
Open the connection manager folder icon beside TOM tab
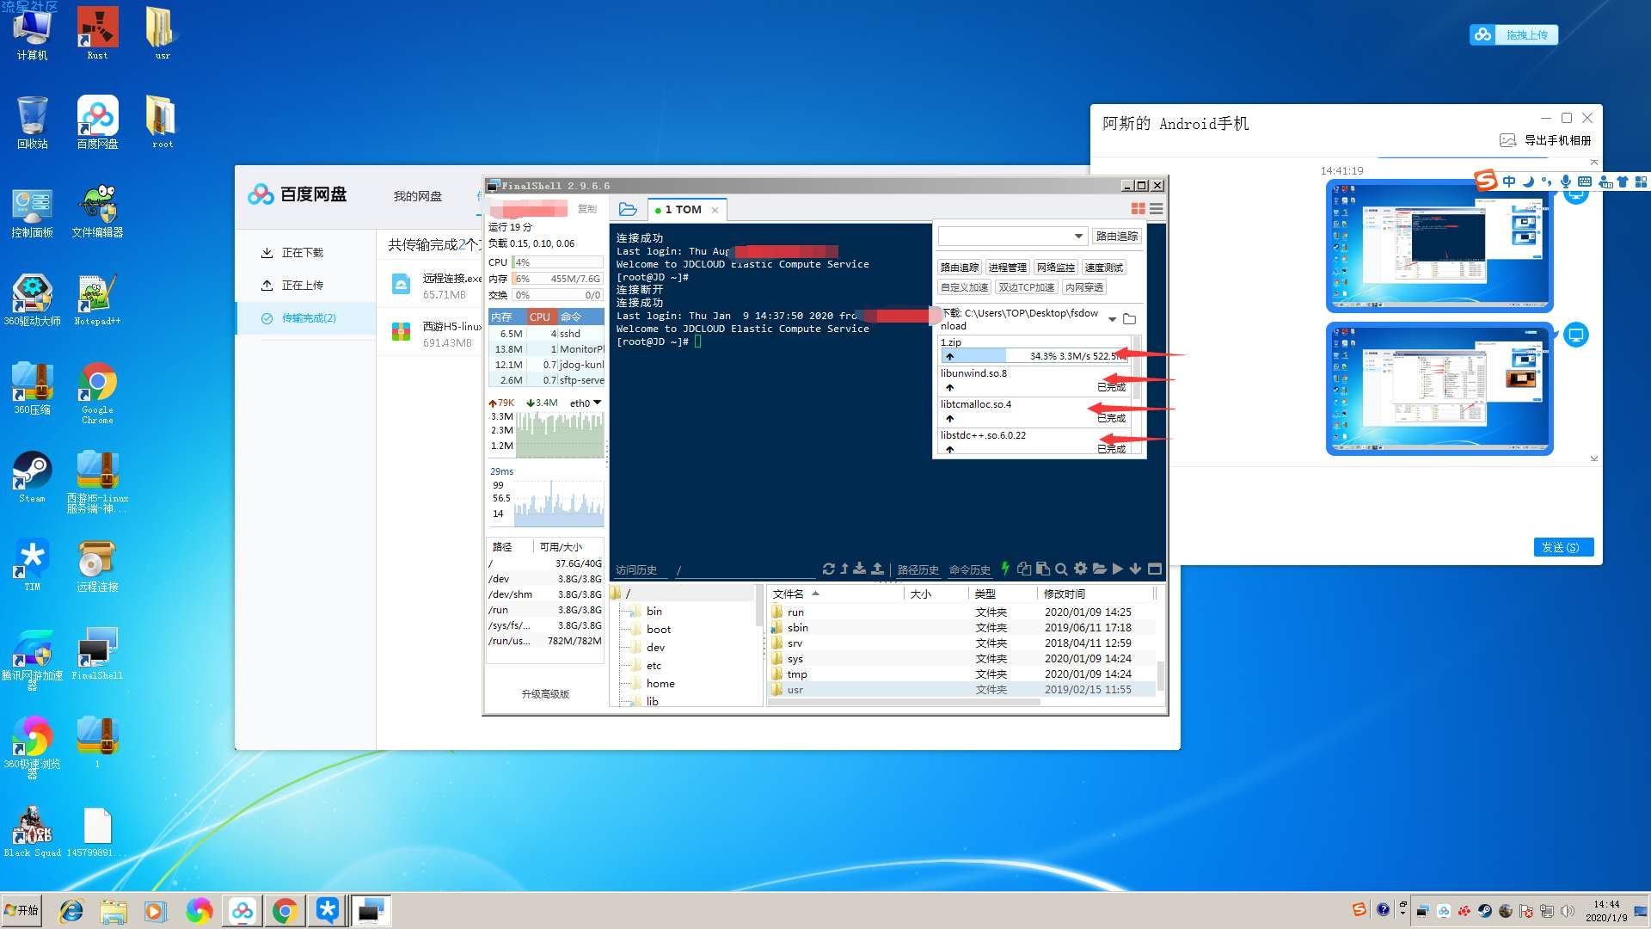click(x=628, y=209)
